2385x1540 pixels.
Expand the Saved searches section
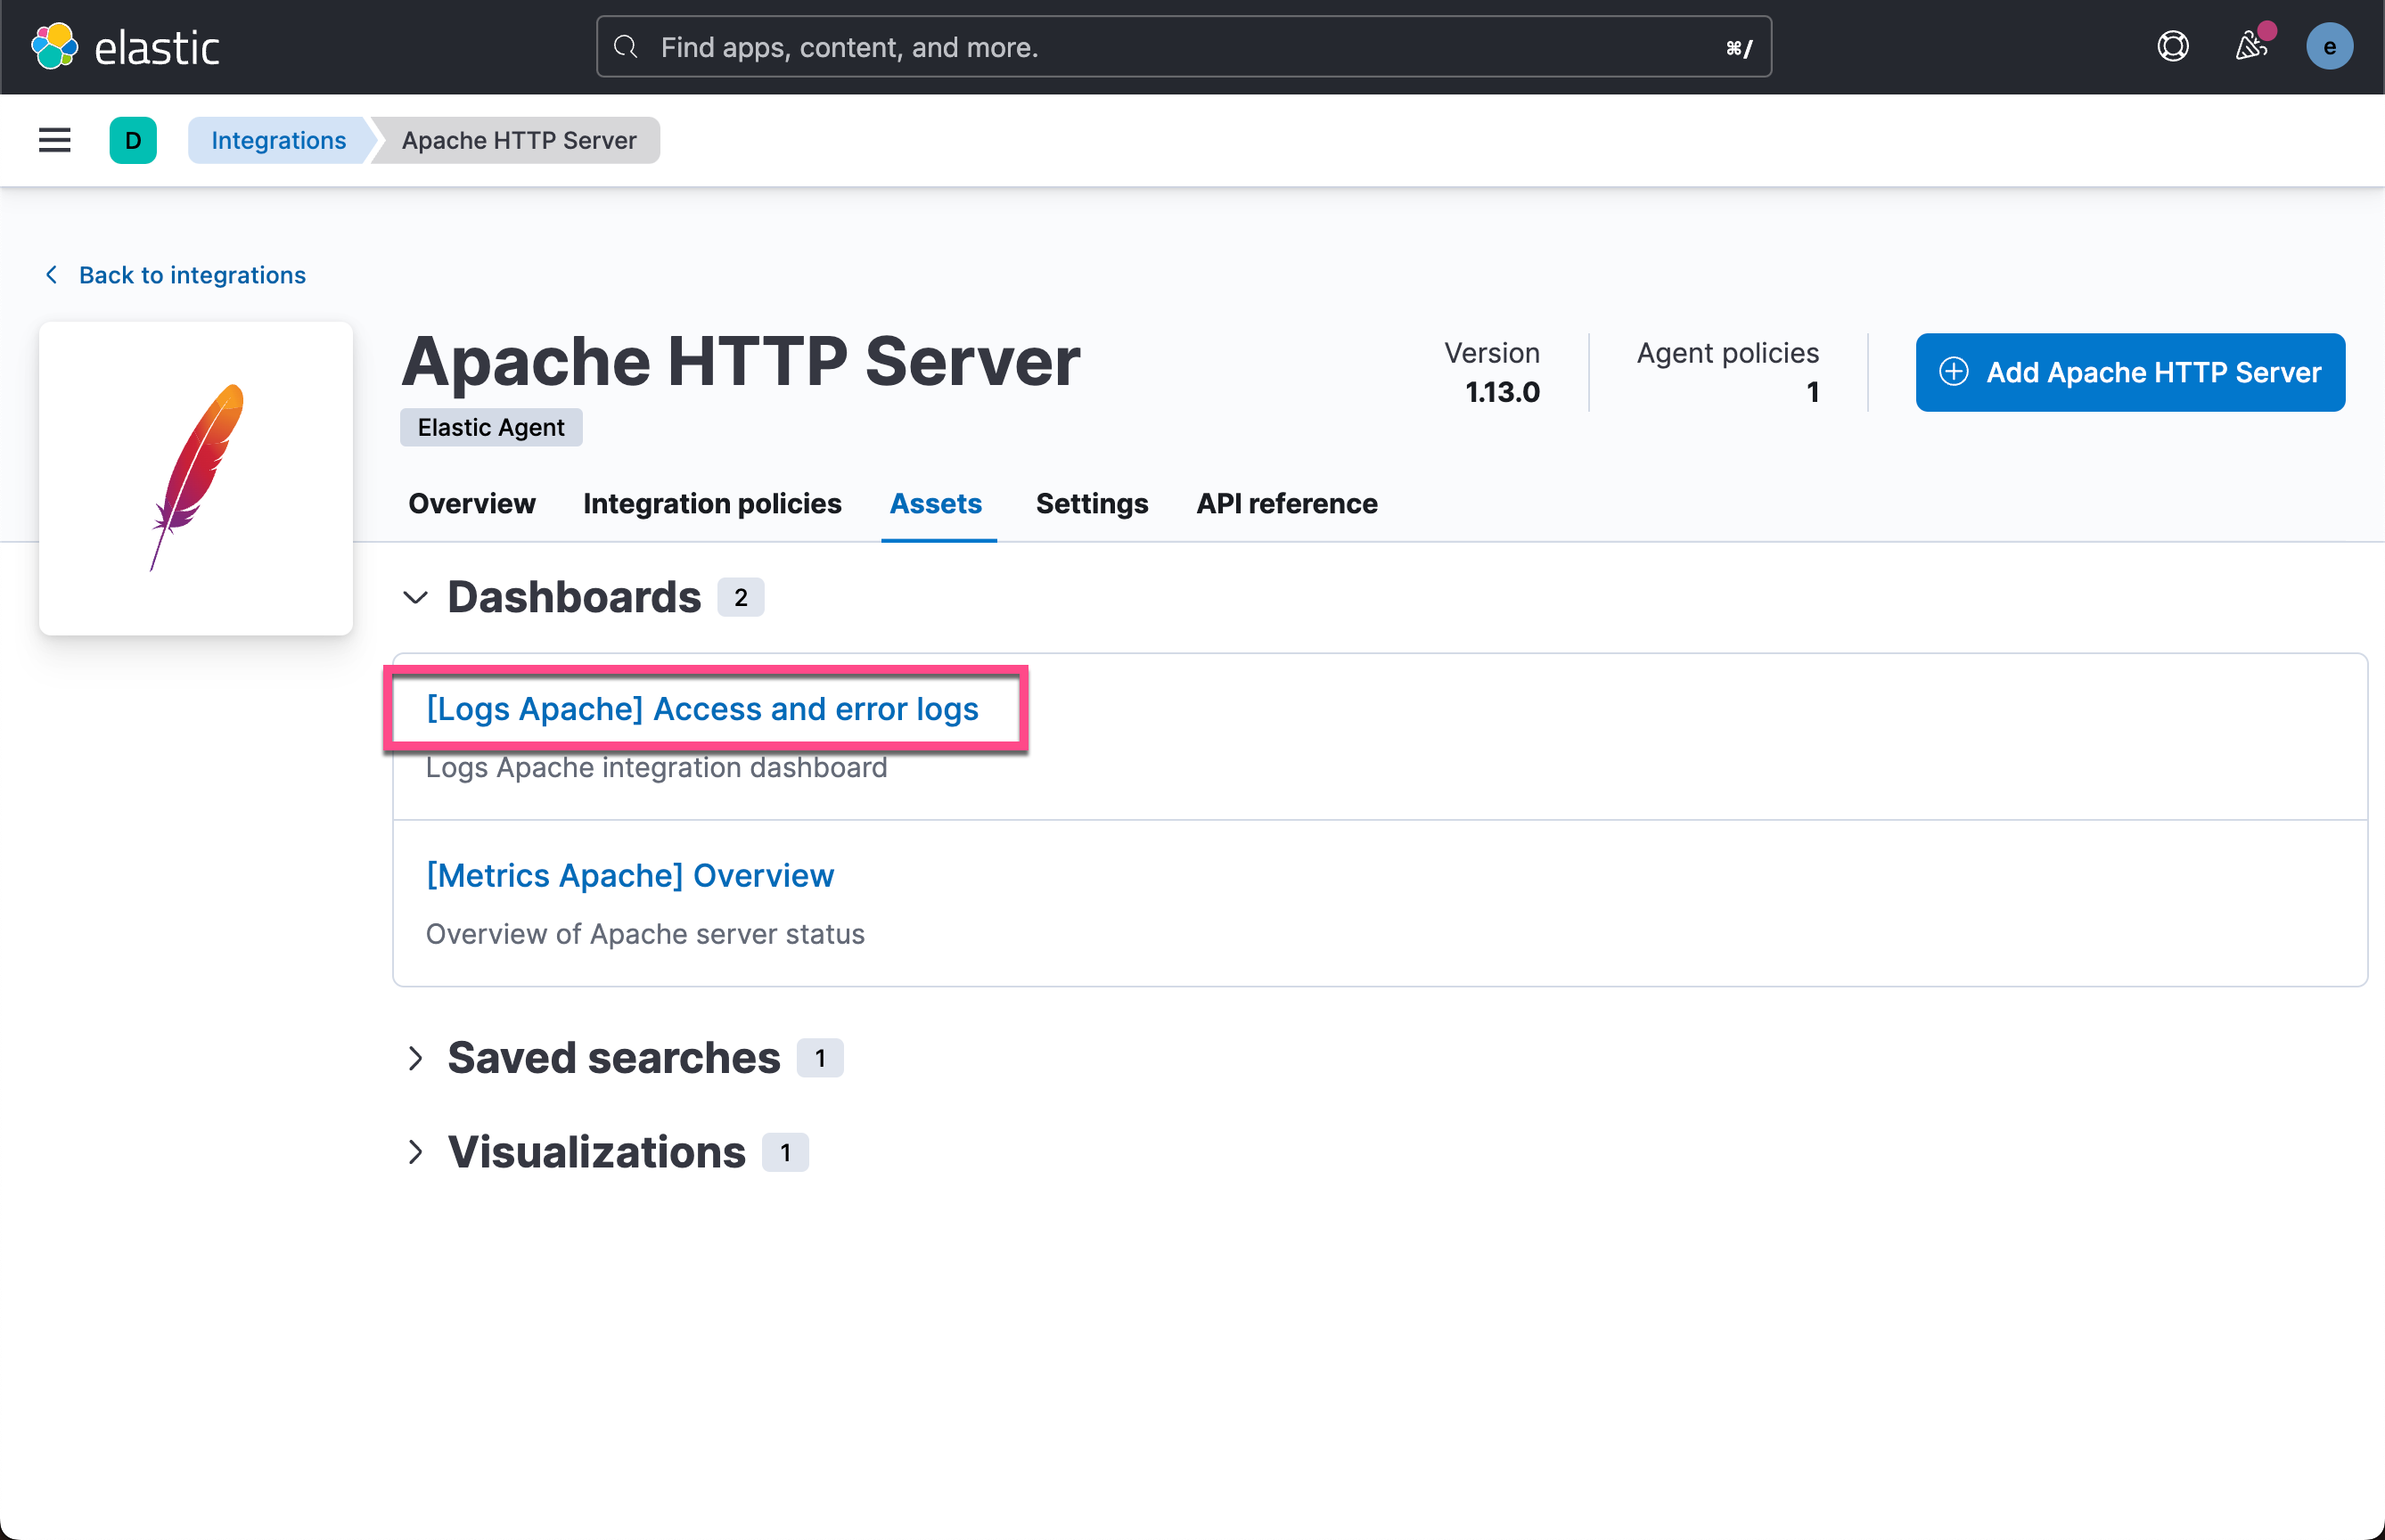[x=415, y=1058]
